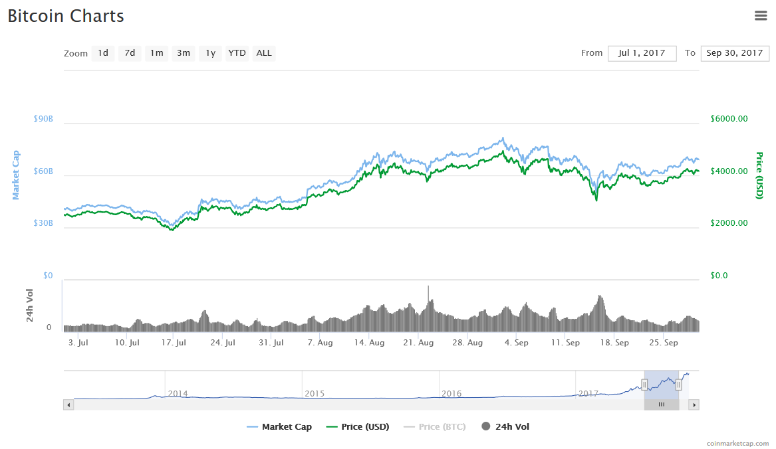The height and width of the screenshot is (449, 776).
Task: Click the '18. Sep' x-axis label
Action: tap(614, 343)
